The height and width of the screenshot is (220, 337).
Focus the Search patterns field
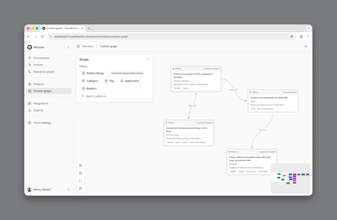(114, 96)
